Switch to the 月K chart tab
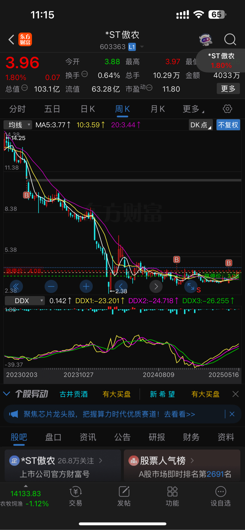245x530 pixels. [158, 109]
